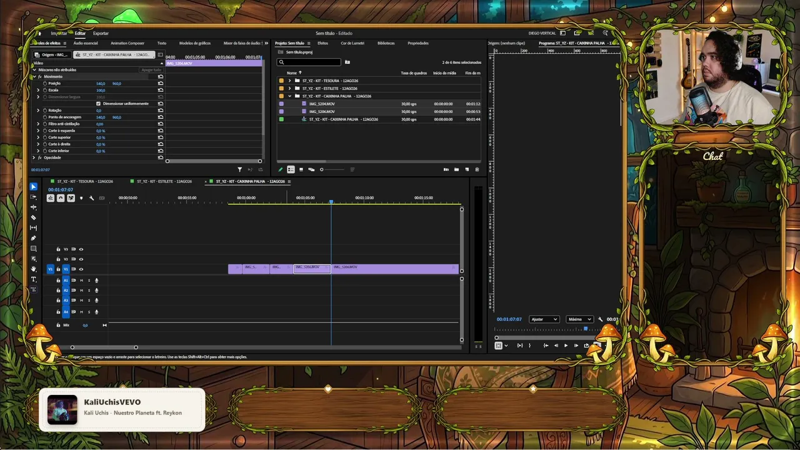Click green label swatch of CAIXINHA PALHA sequence
The width and height of the screenshot is (800, 450).
coord(281,119)
